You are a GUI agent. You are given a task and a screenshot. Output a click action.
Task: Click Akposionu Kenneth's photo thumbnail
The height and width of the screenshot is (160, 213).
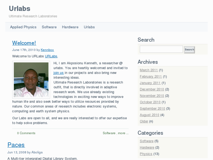[x=31, y=80]
